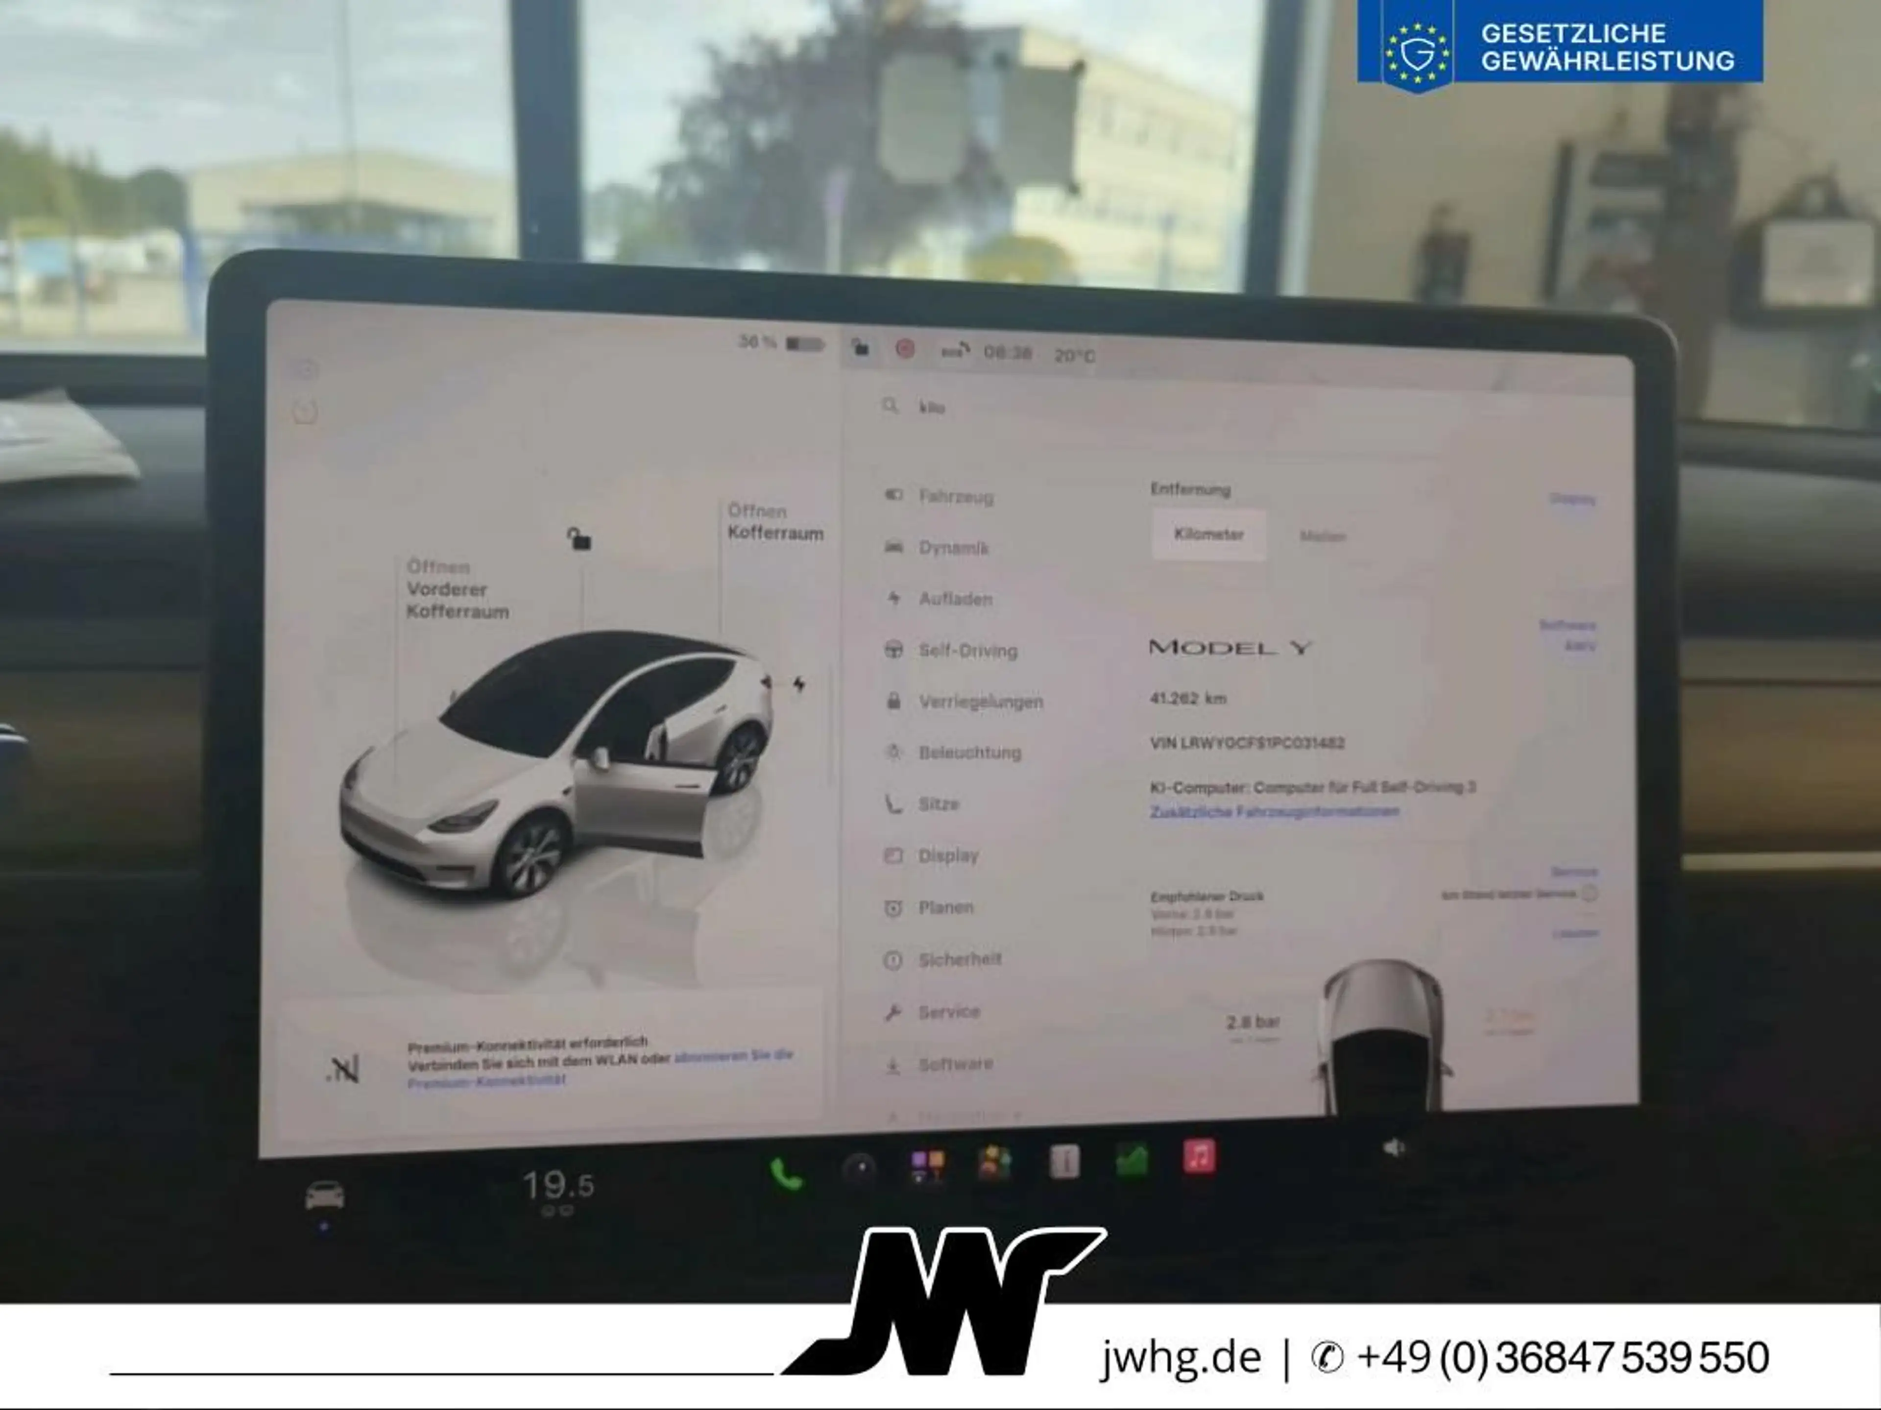Image resolution: width=1881 pixels, height=1410 pixels.
Task: Open the Sicherheit menu
Action: (943, 959)
